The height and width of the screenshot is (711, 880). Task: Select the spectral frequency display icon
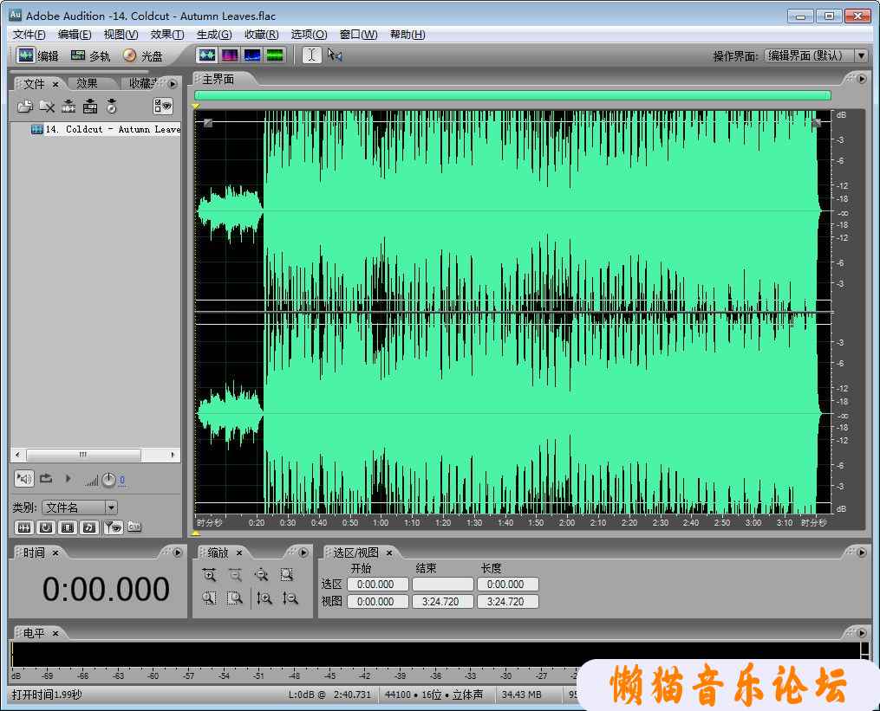point(230,55)
